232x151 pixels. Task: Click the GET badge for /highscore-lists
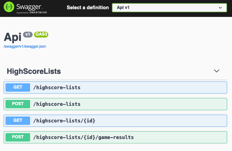18,87
